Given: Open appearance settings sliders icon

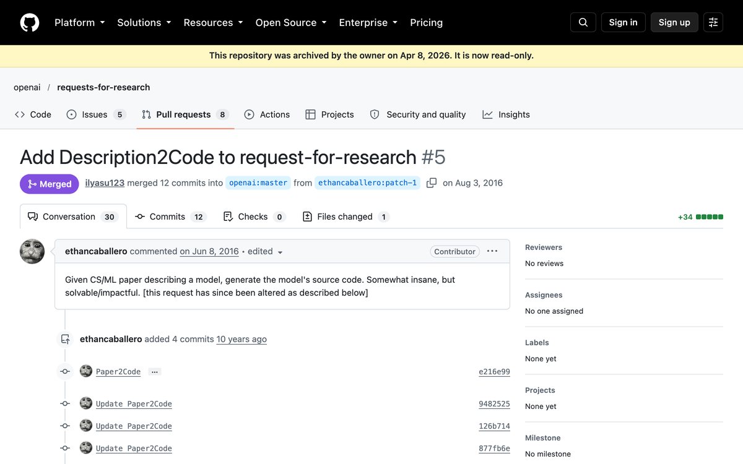Looking at the screenshot, I should [713, 22].
